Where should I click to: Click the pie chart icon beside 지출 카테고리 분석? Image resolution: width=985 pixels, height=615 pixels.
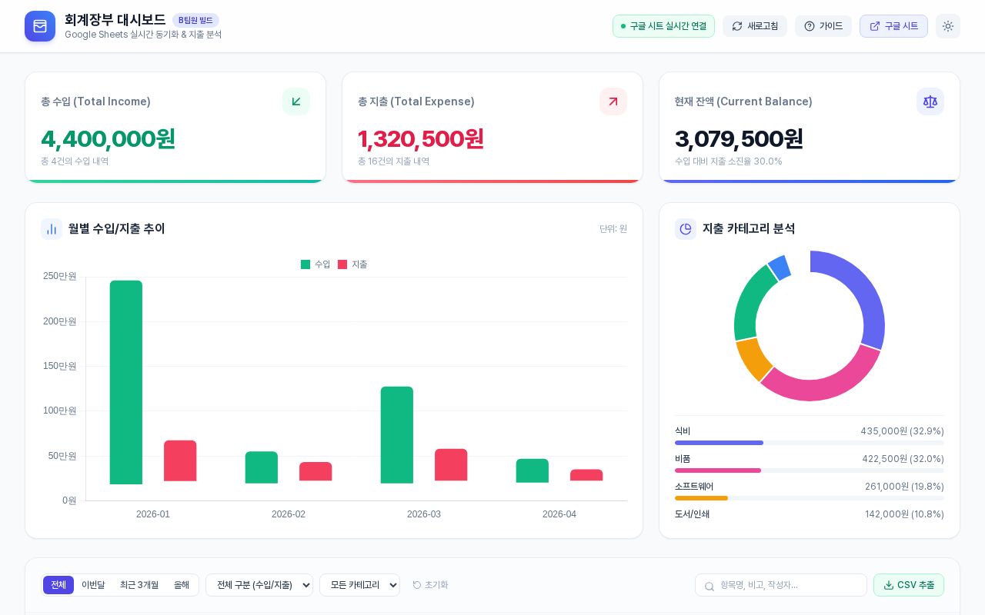pyautogui.click(x=686, y=229)
